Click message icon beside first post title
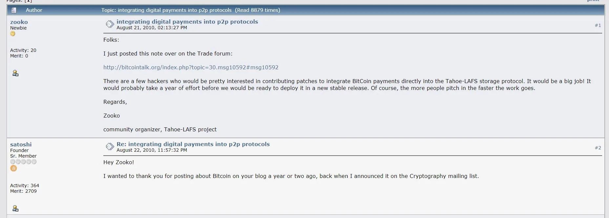Image resolution: width=609 pixels, height=218 pixels. [110, 24]
